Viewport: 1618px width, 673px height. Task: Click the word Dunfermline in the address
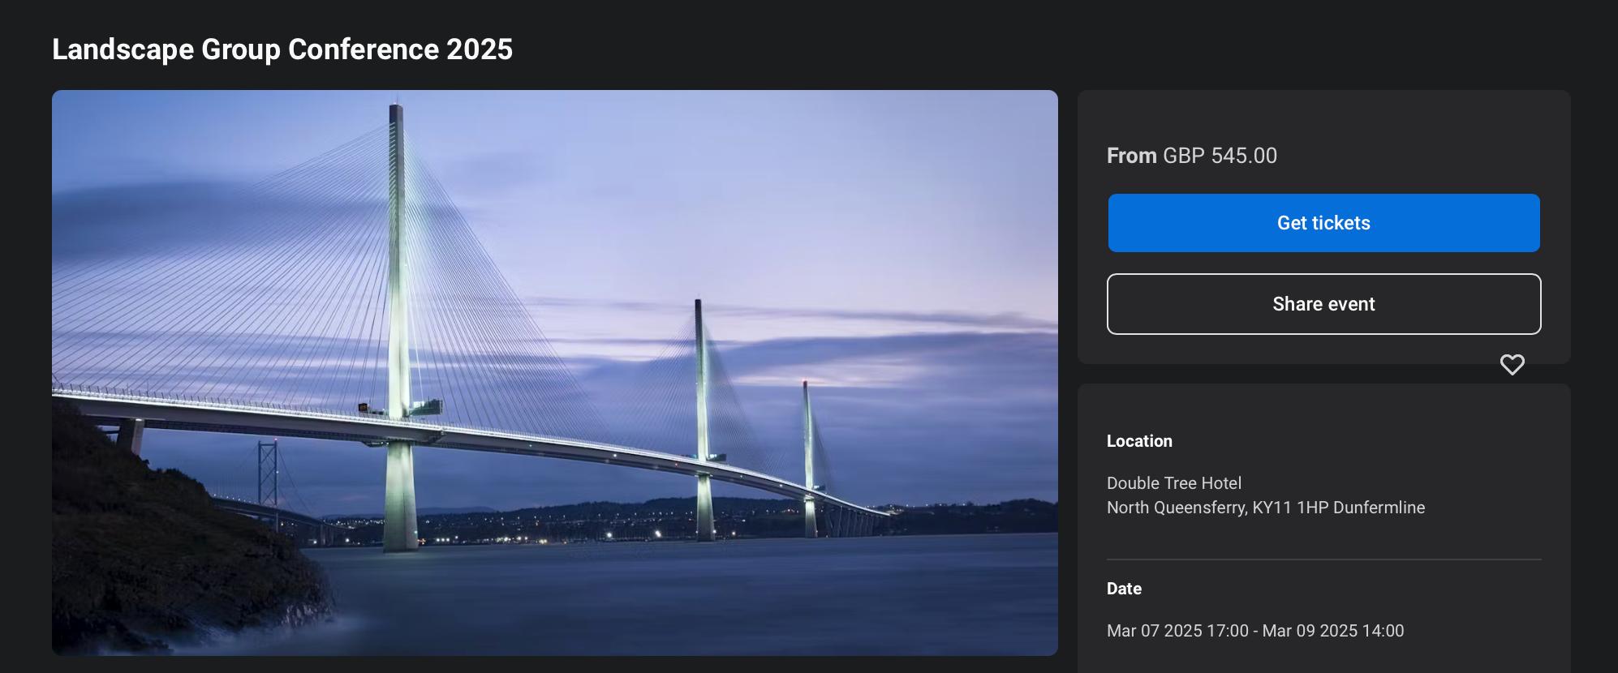coord(1379,508)
